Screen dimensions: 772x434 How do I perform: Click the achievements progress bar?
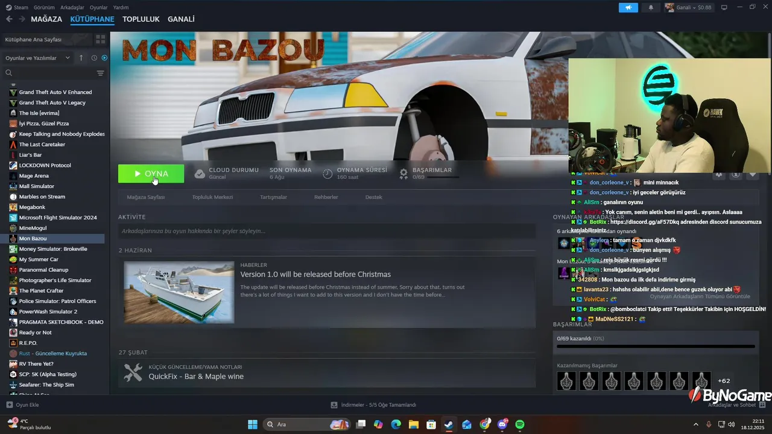656,347
